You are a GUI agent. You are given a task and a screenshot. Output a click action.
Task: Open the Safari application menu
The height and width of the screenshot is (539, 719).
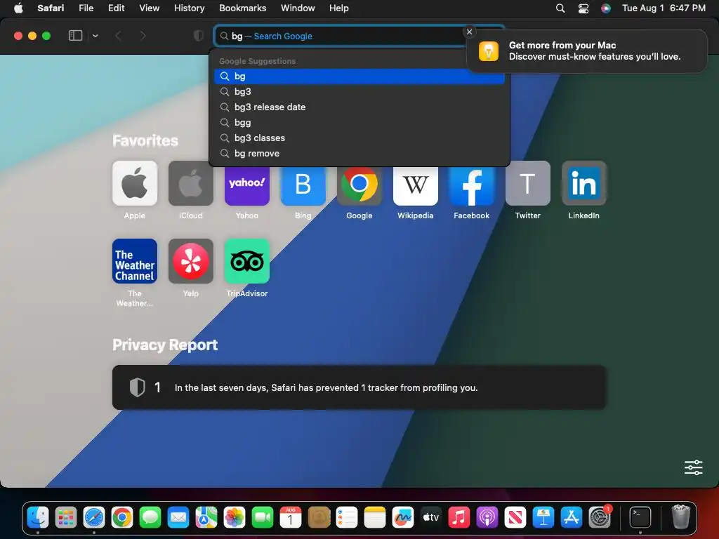[x=51, y=8]
